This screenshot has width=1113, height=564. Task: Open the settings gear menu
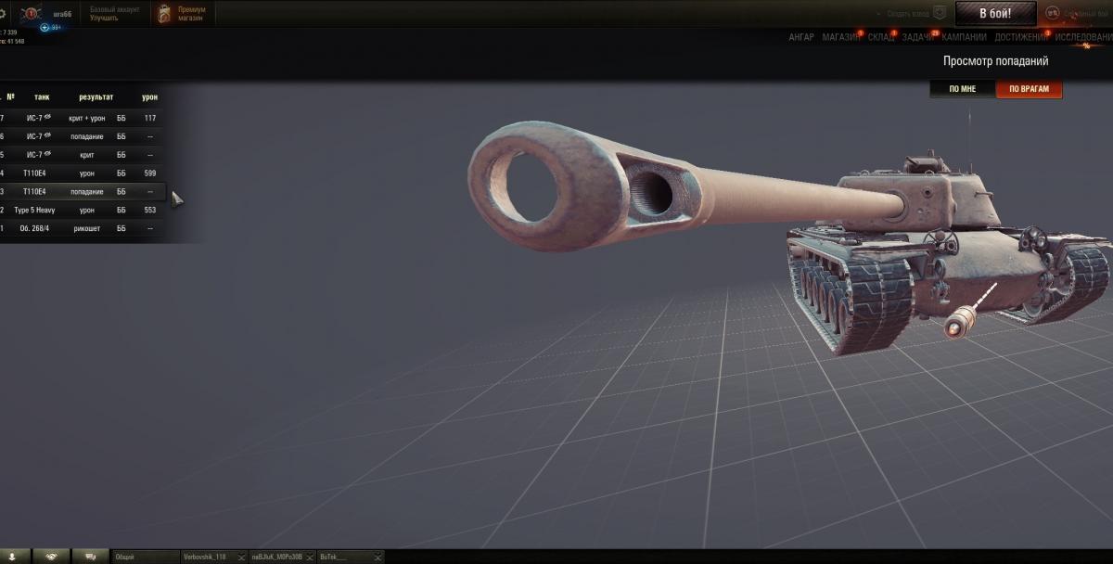point(3,14)
